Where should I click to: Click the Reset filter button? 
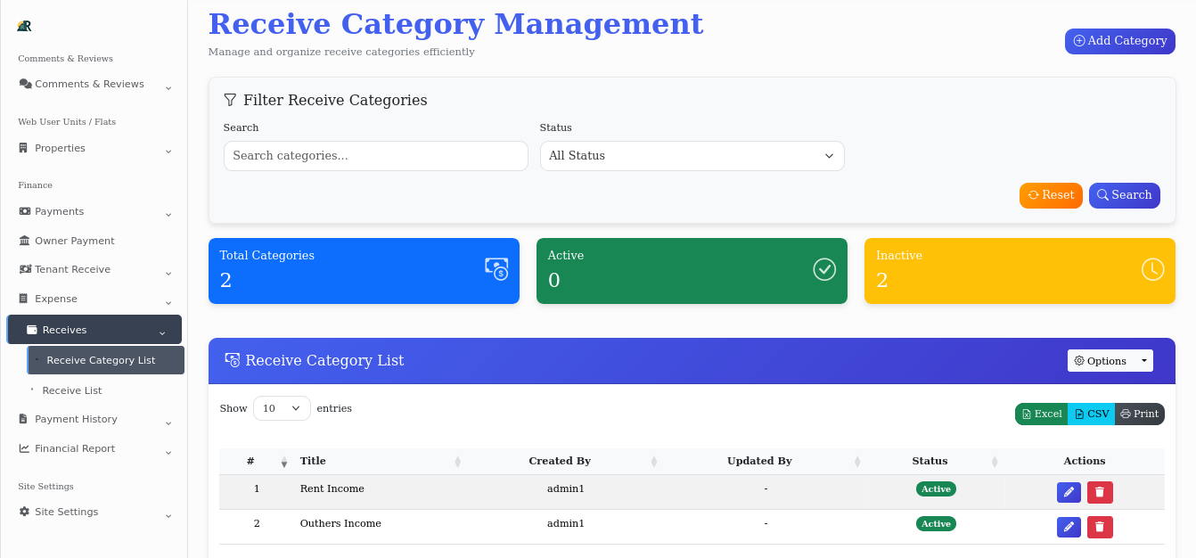(1051, 195)
